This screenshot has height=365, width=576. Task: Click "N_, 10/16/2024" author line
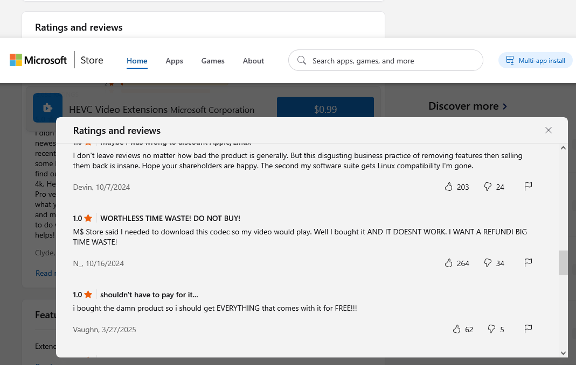coord(99,263)
